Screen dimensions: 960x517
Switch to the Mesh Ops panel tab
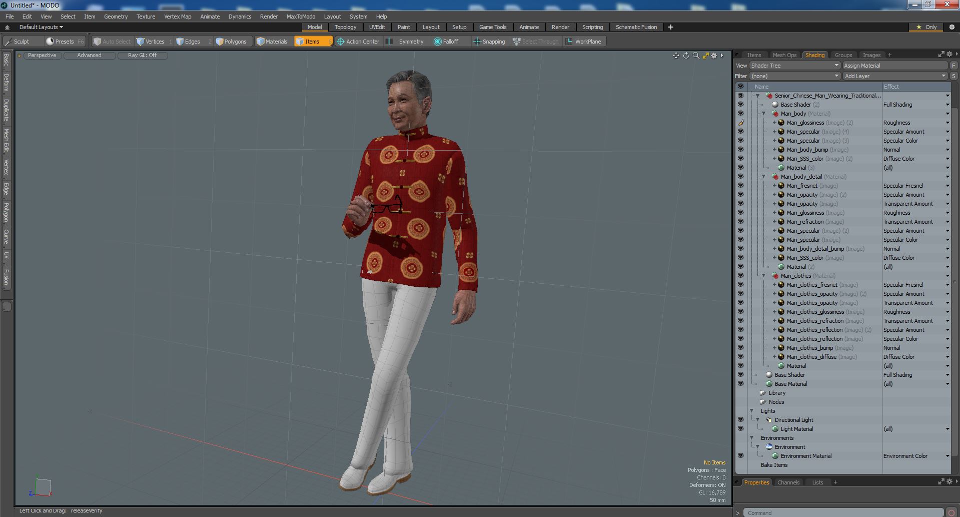point(784,55)
